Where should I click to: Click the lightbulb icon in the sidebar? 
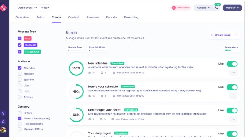3,113
